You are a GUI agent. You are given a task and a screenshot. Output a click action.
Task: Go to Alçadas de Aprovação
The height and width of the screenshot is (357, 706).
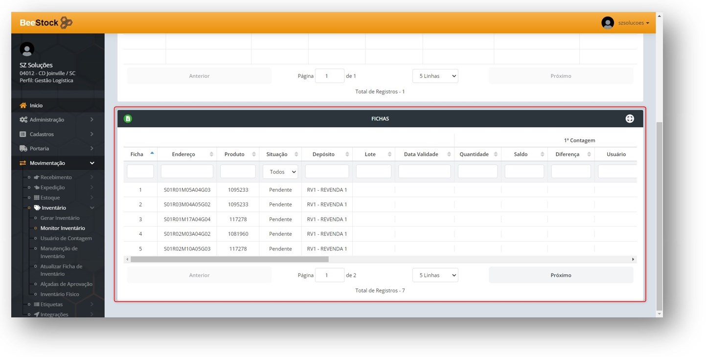pos(66,284)
